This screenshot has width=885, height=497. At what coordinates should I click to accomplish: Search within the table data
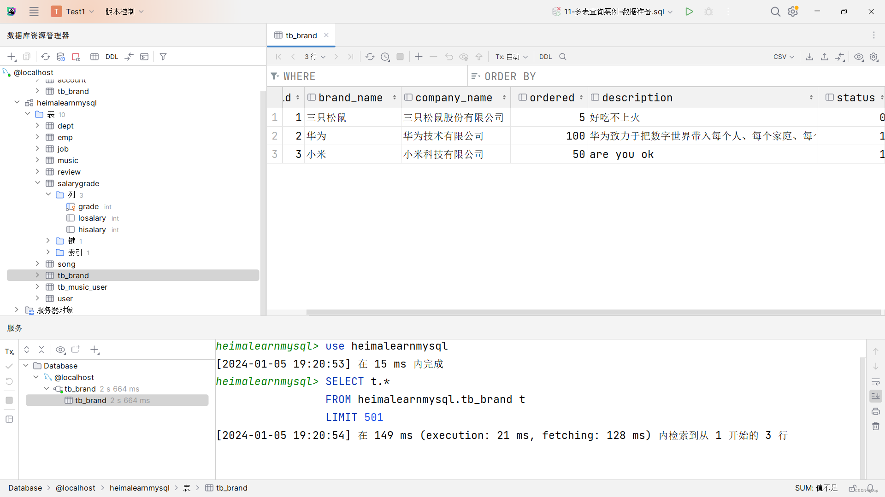(563, 57)
